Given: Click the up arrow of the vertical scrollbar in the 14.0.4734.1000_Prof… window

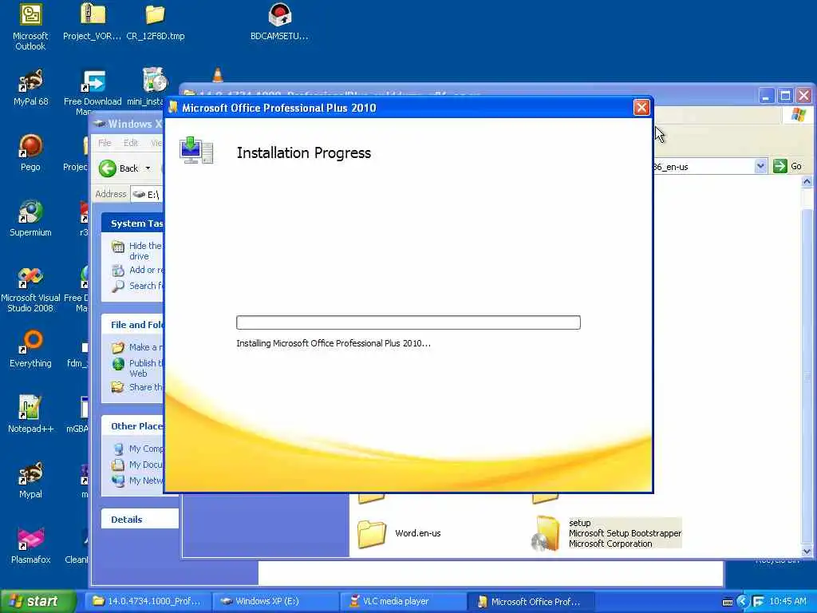Looking at the screenshot, I should (807, 181).
